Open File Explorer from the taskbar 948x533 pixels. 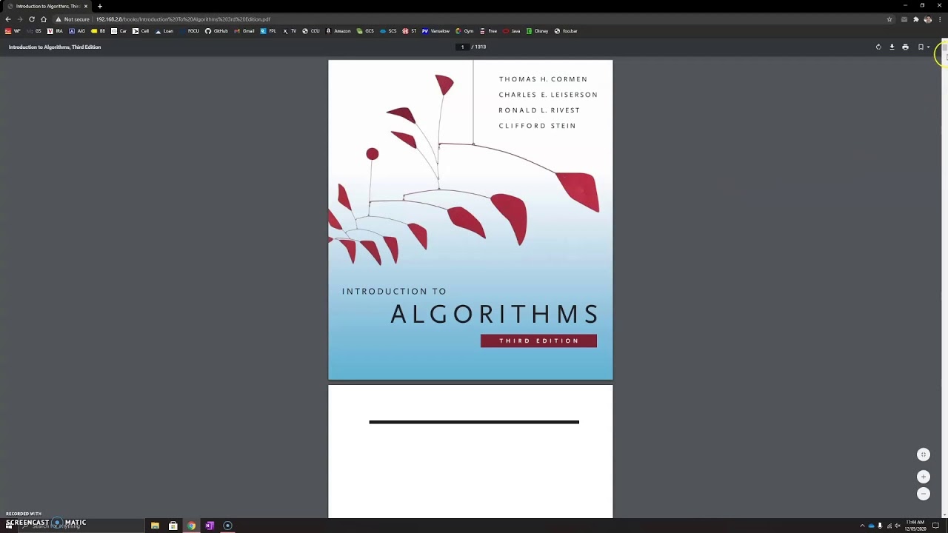coord(155,526)
